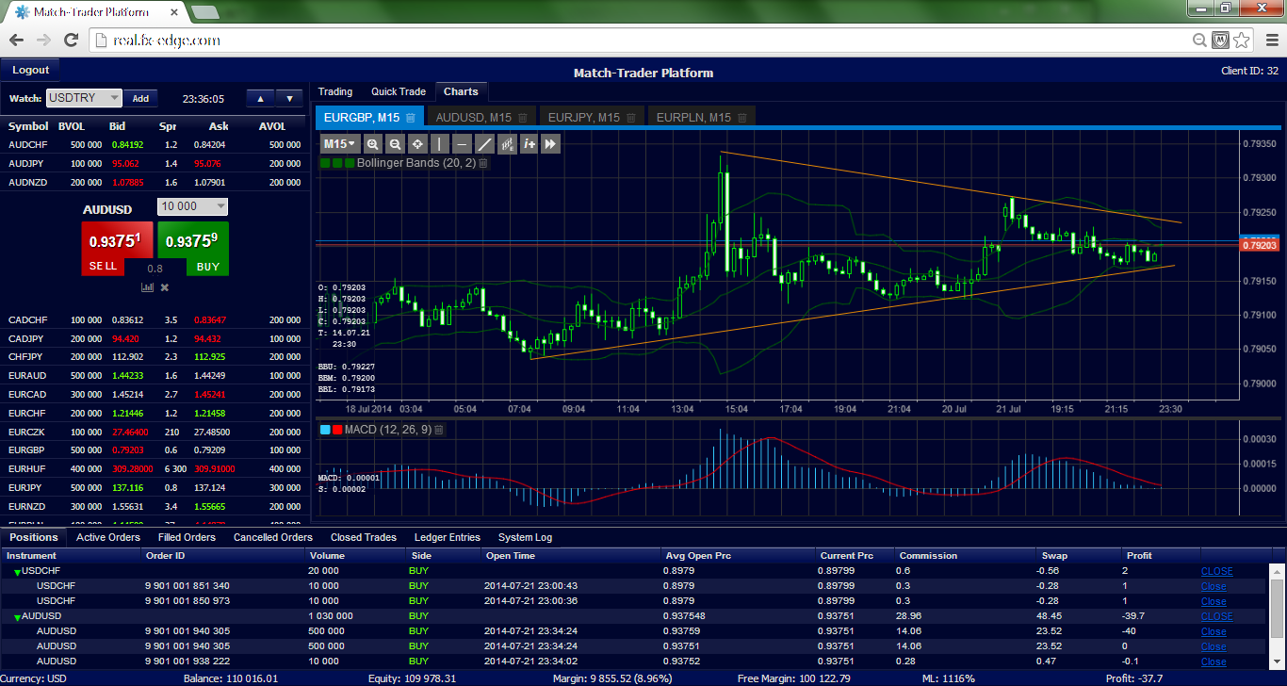This screenshot has width=1287, height=686.
Task: Remove the Bollinger Bands indicator
Action: click(483, 163)
